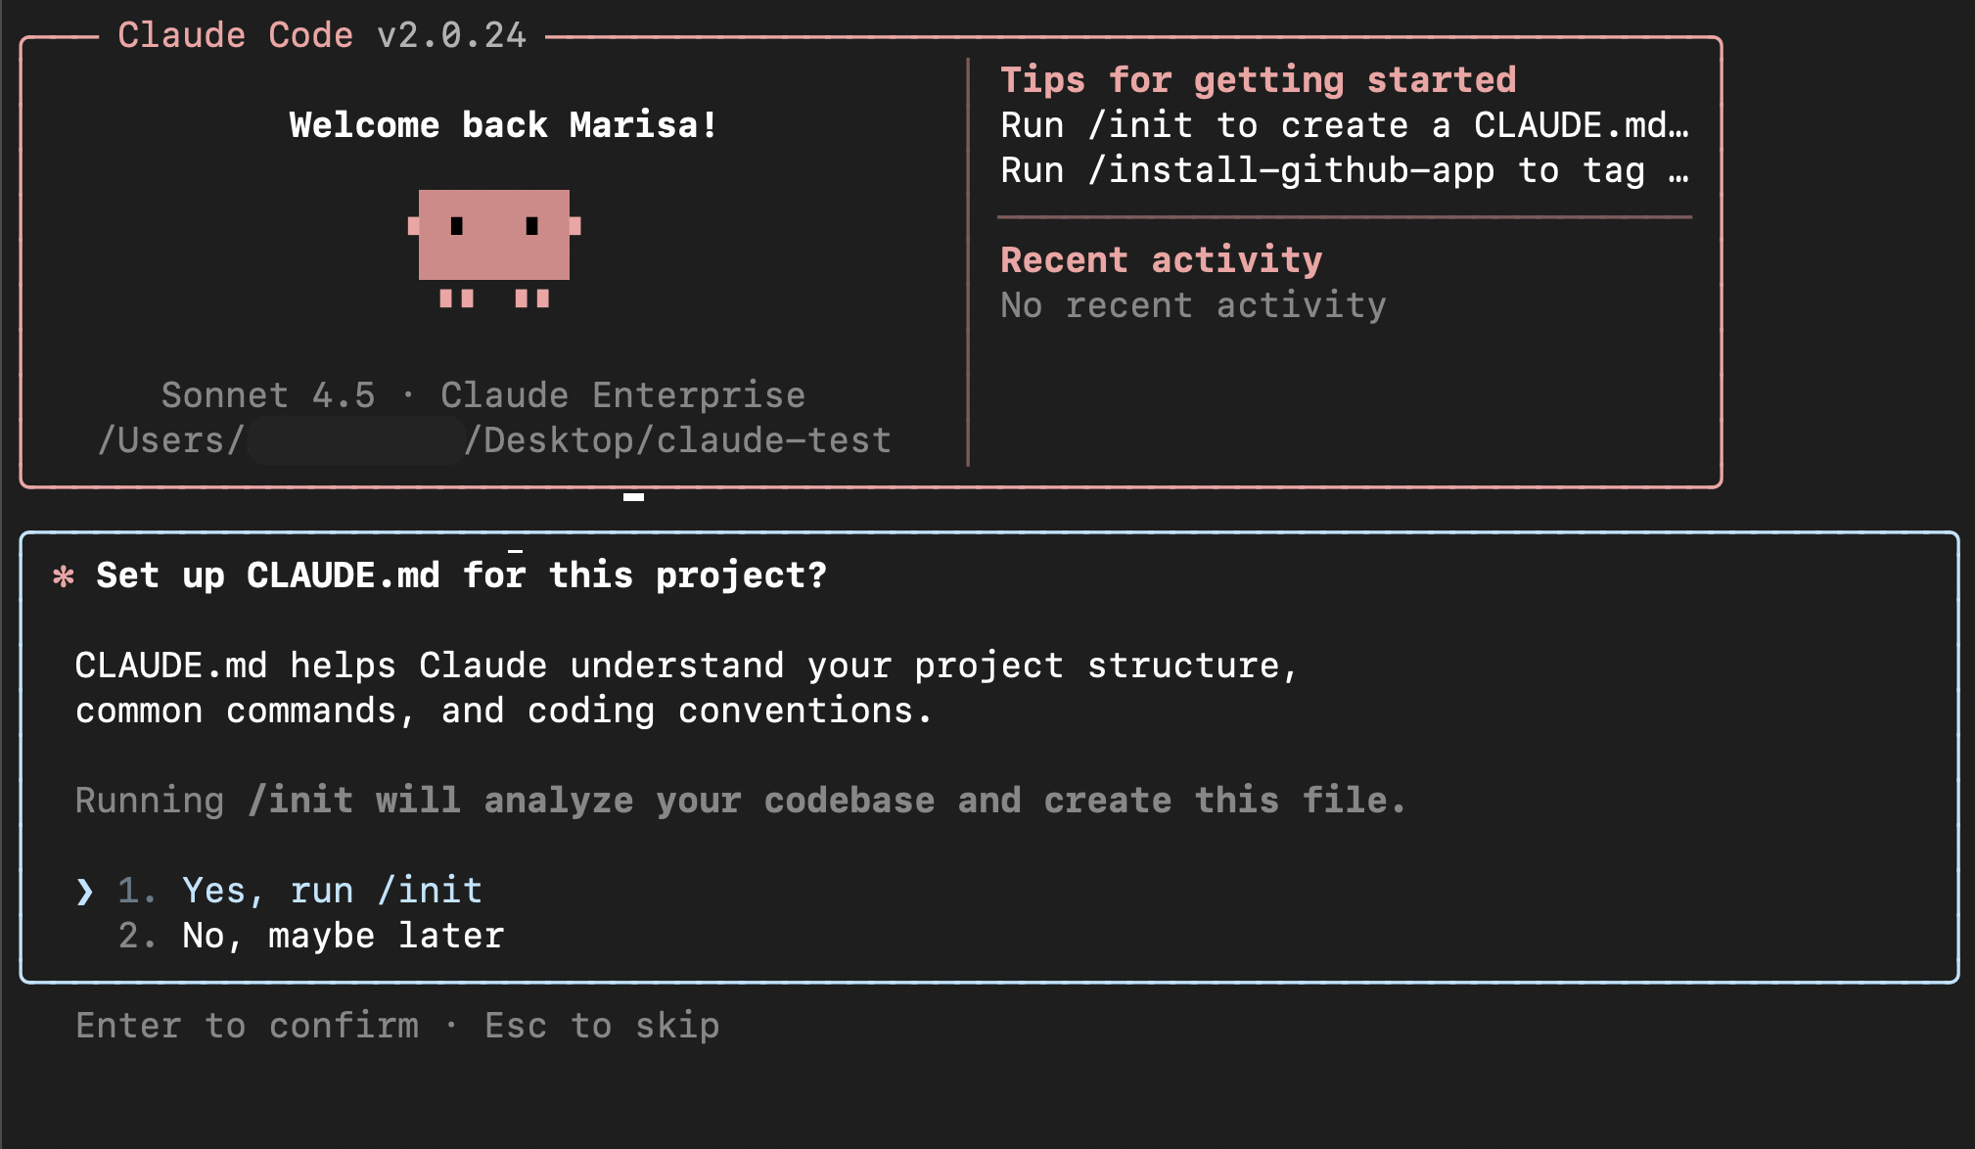1975x1149 pixels.
Task: Click the Esc to skip hint
Action: pyautogui.click(x=602, y=1026)
